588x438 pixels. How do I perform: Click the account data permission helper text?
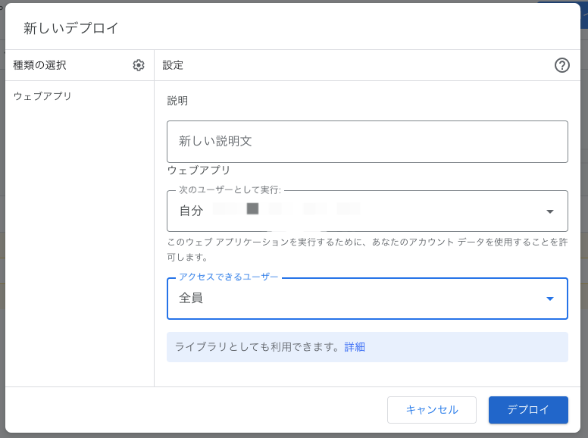click(x=367, y=249)
